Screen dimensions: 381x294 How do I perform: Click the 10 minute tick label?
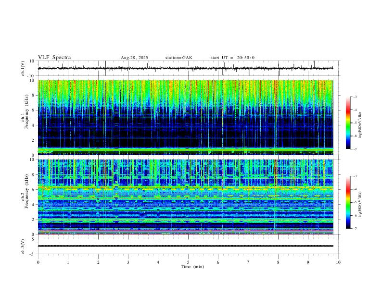(x=338, y=262)
